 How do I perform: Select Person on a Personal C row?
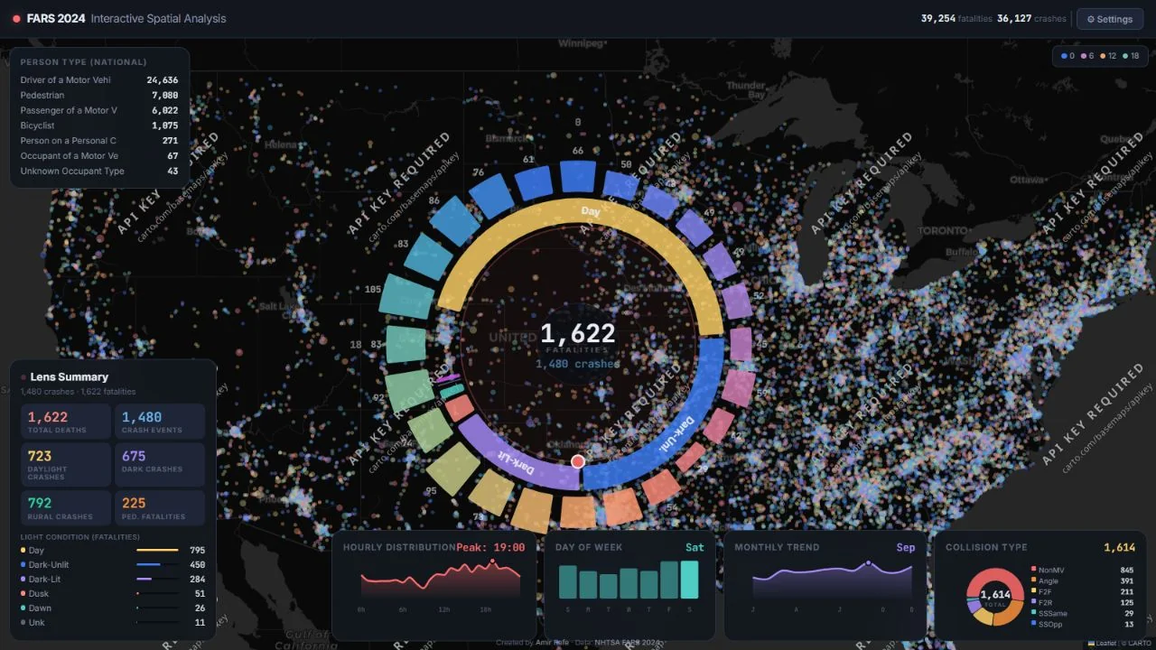tap(99, 141)
